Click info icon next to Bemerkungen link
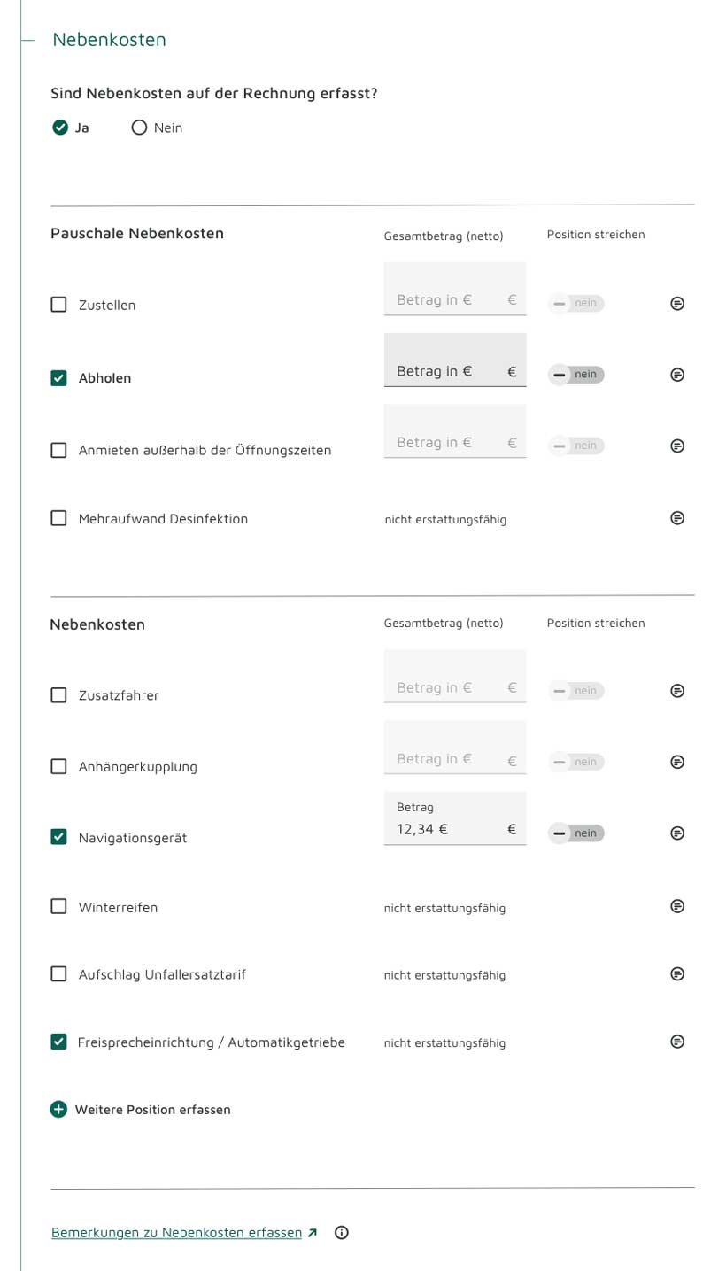Image resolution: width=726 pixels, height=1271 pixels. (x=342, y=1233)
